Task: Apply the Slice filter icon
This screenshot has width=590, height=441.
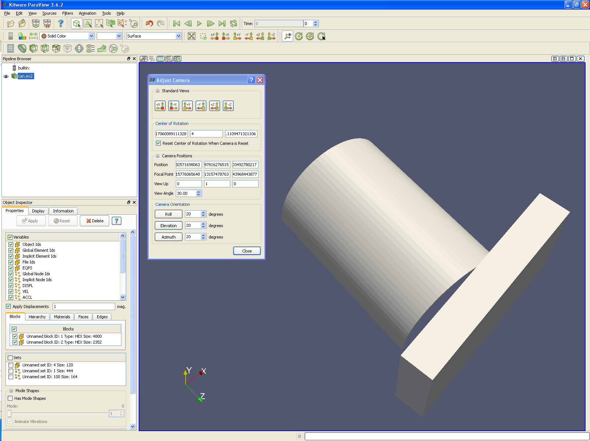Action: point(45,49)
